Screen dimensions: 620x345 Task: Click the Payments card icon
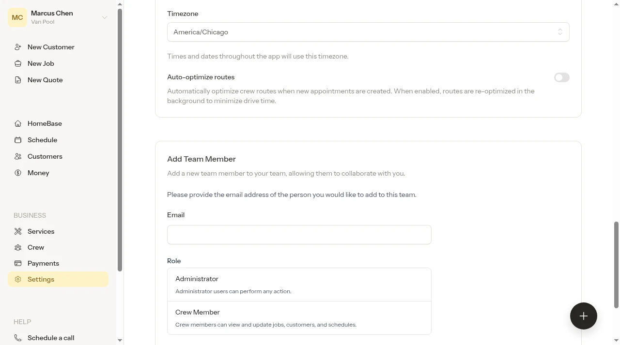[18, 263]
